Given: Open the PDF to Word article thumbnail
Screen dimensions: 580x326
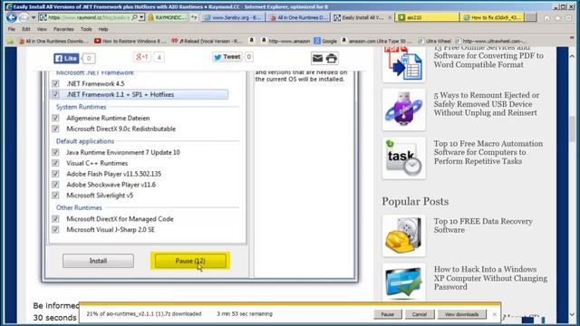Looking at the screenshot, I should 404,63.
